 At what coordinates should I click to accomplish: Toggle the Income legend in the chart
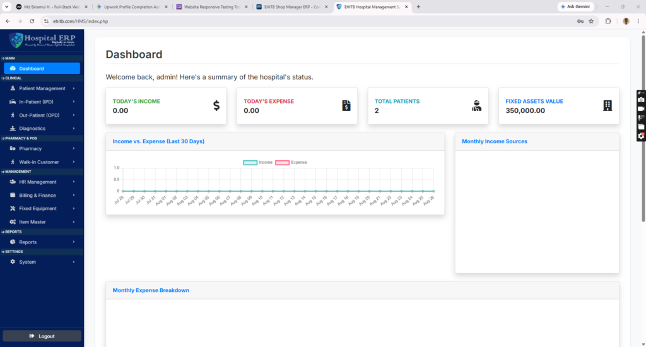pyautogui.click(x=258, y=162)
